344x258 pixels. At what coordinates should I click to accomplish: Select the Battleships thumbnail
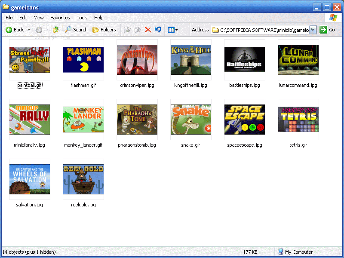[245, 60]
